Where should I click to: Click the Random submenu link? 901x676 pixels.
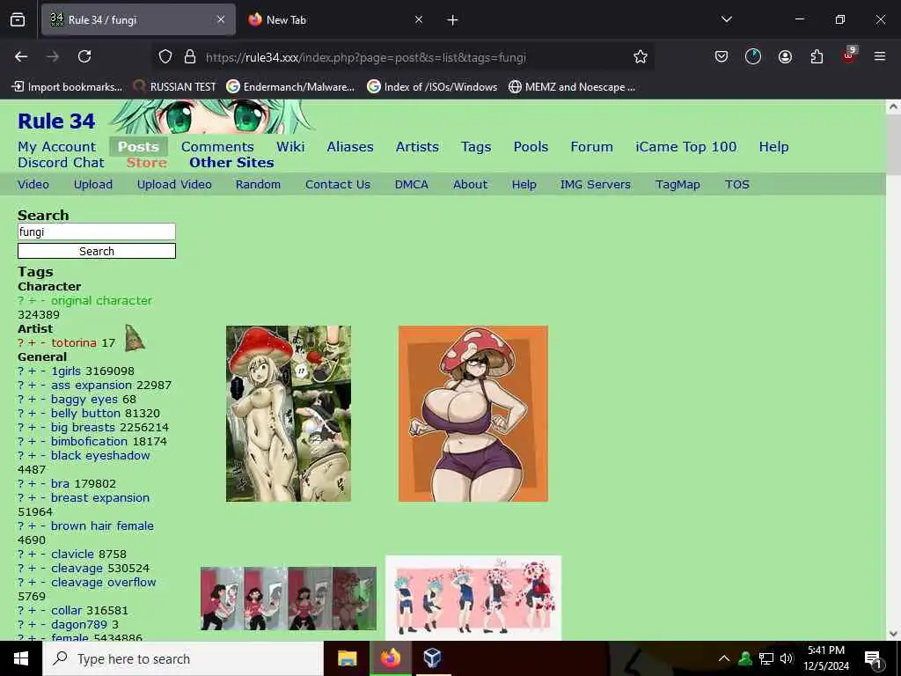click(258, 185)
